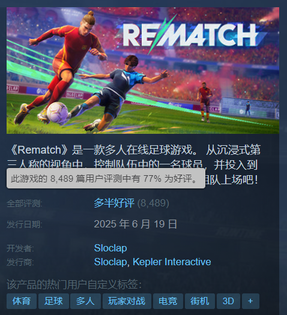
Task: Select the 电竞 tag
Action: [168, 301]
